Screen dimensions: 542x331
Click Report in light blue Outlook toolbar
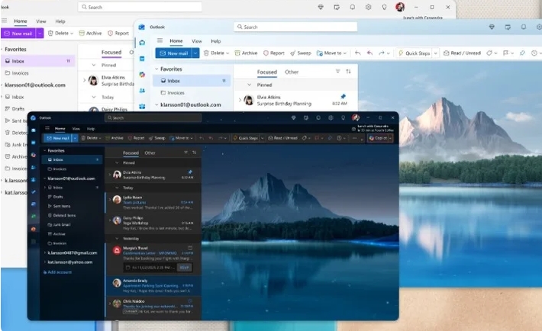[274, 53]
